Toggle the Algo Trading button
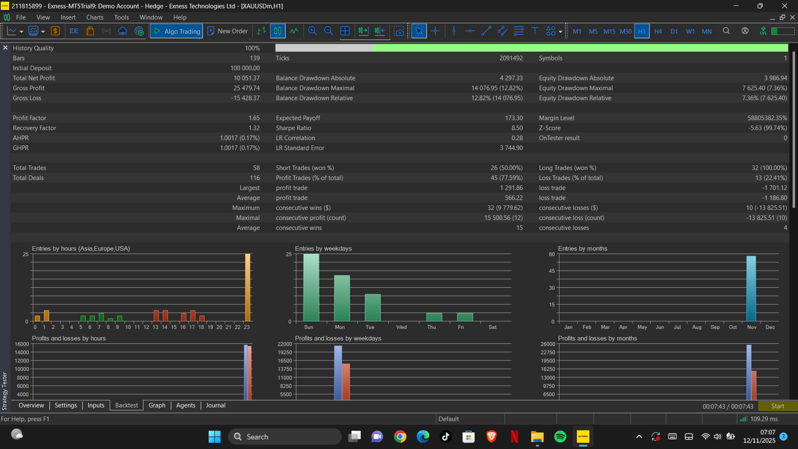This screenshot has width=798, height=449. (x=177, y=31)
